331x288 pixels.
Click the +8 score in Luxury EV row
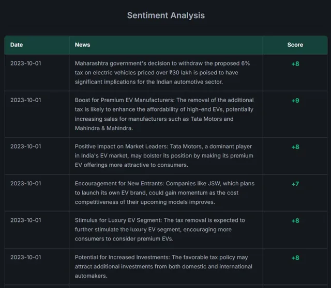[295, 220]
